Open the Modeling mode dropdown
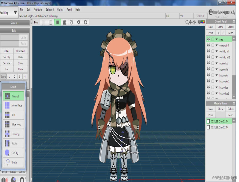This screenshot has height=182, width=239. coord(15,13)
